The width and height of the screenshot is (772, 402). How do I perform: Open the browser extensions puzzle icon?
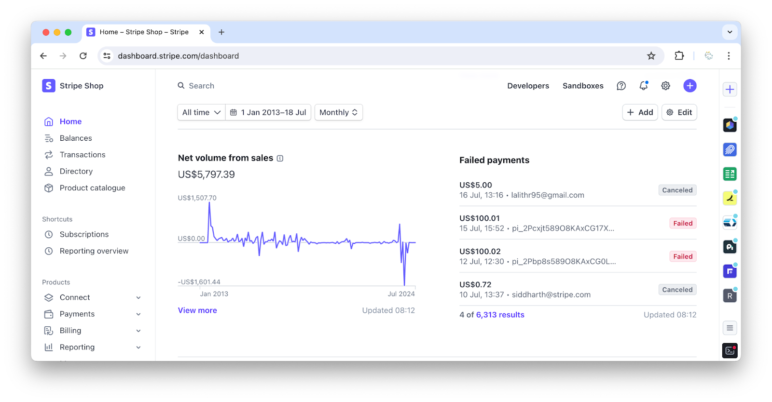click(x=679, y=56)
